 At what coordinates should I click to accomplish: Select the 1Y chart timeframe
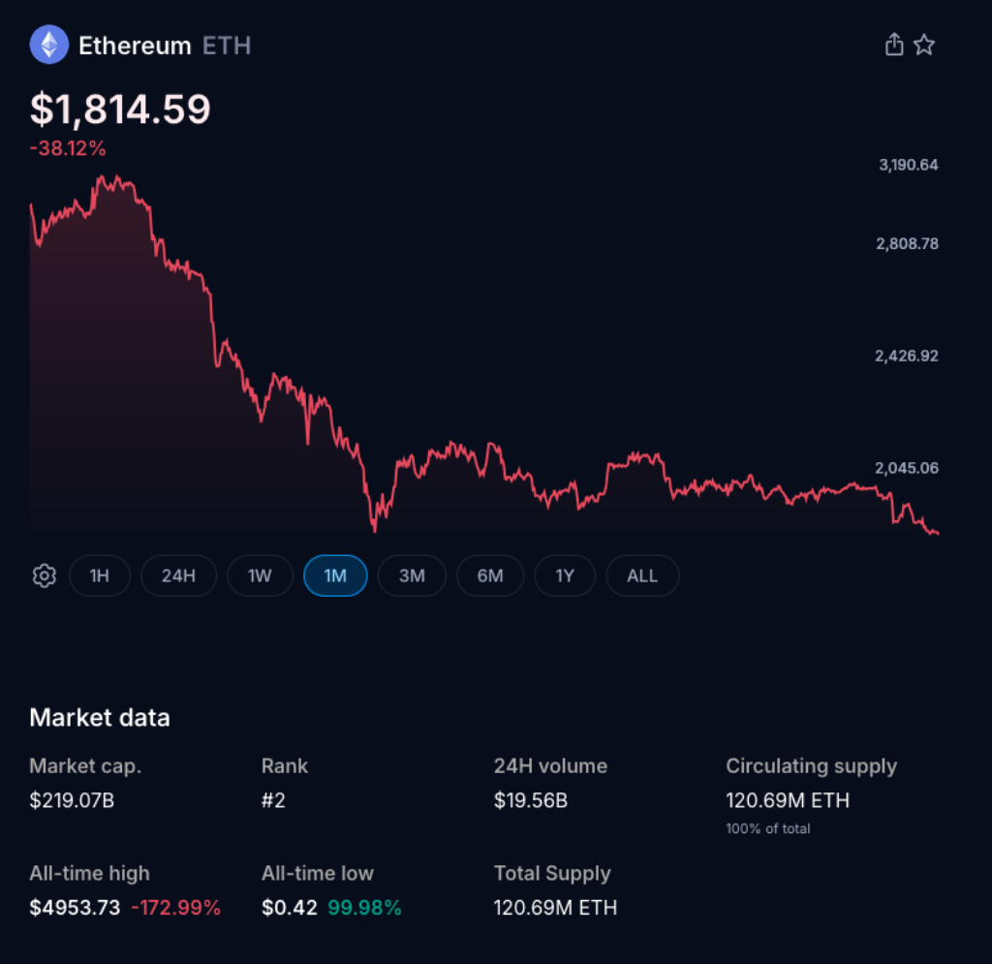tap(565, 575)
